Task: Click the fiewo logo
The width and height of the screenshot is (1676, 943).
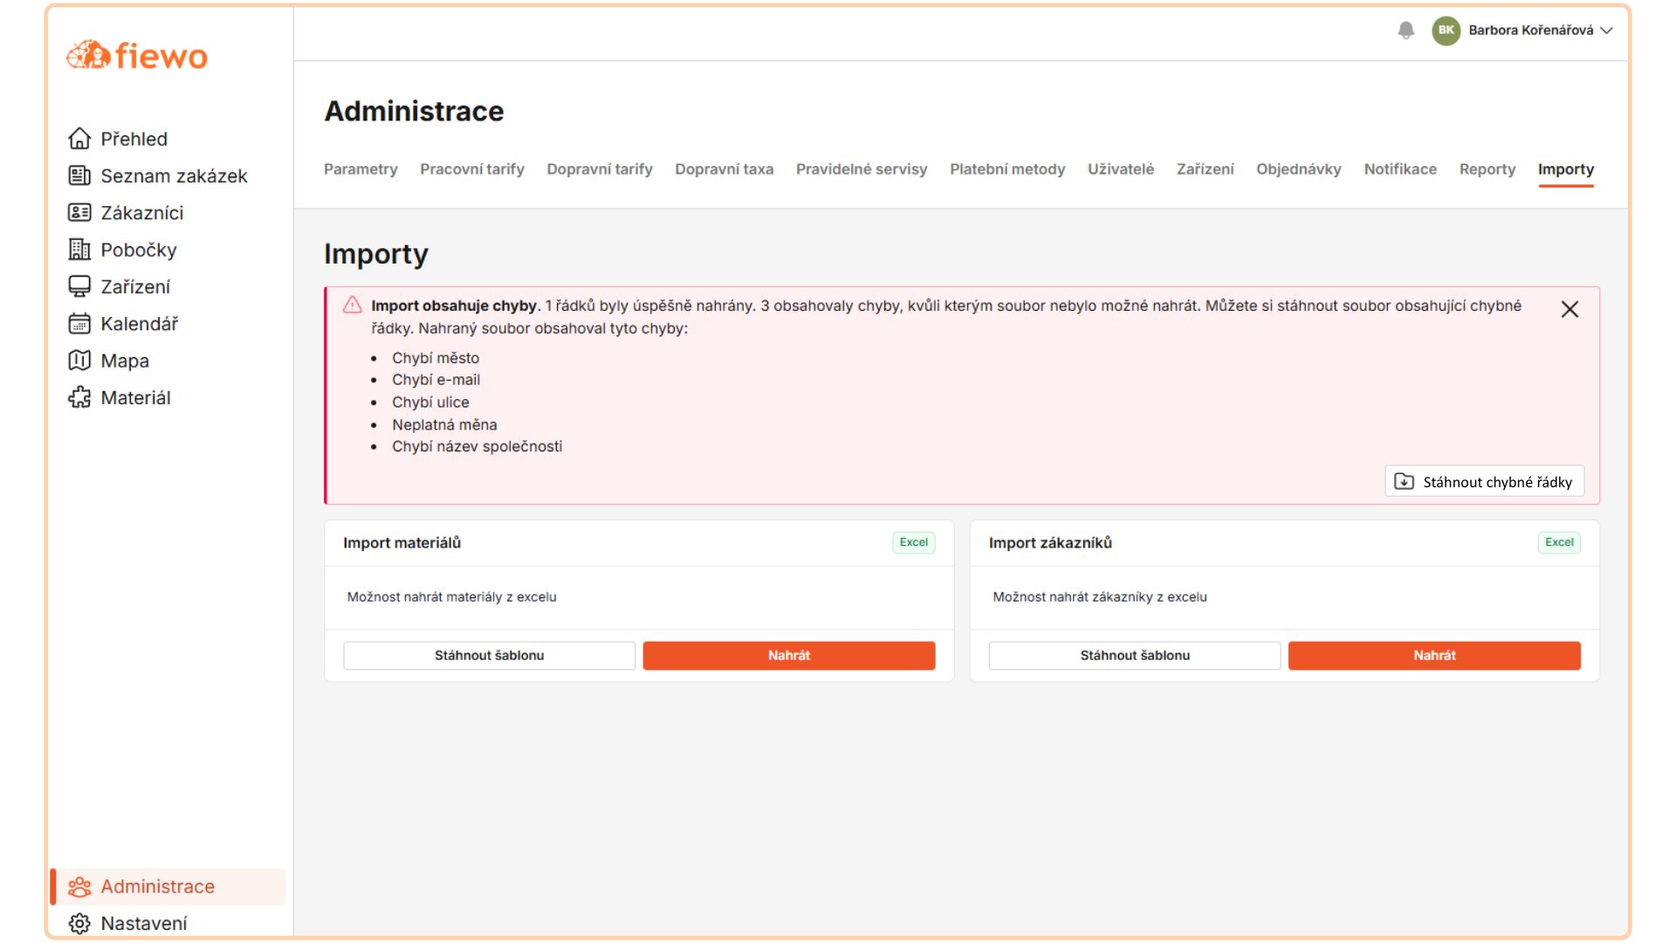Action: coord(137,56)
